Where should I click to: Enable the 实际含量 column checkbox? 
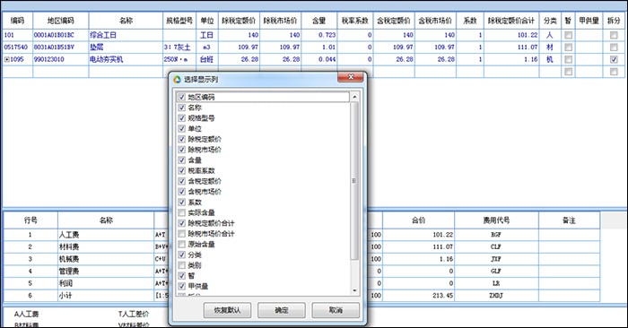[181, 212]
